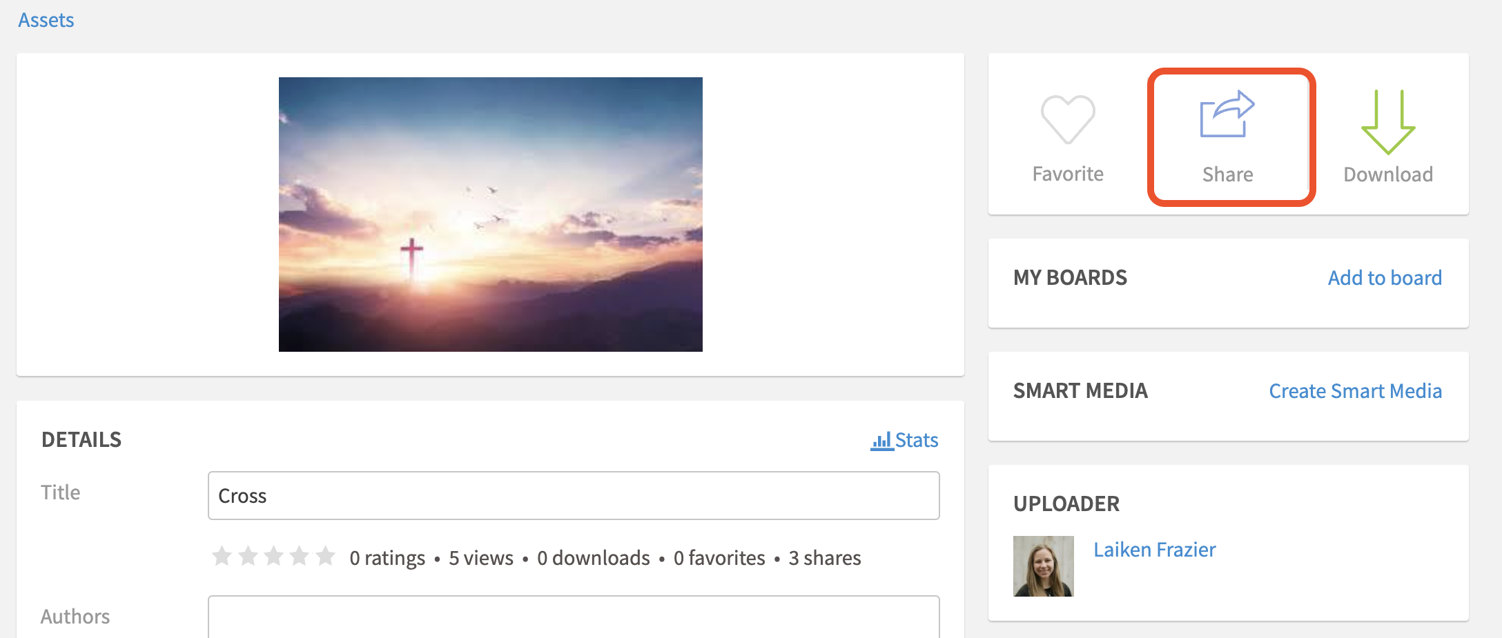Click the UPLOADER heading
This screenshot has height=638, width=1502.
tap(1066, 504)
